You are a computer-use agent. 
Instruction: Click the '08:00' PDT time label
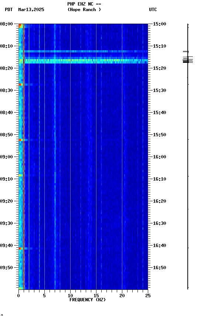point(6,24)
